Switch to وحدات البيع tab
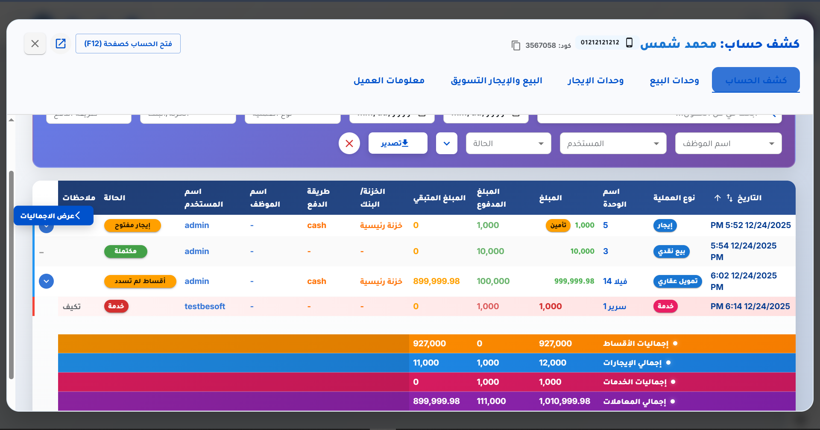The height and width of the screenshot is (430, 820). point(674,80)
